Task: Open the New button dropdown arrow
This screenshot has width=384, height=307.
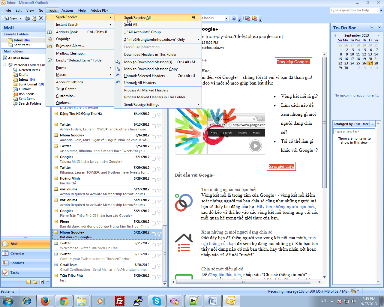Action: pyautogui.click(x=20, y=18)
